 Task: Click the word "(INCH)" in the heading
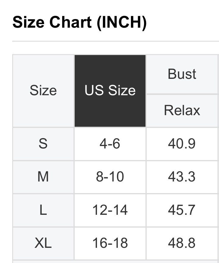pyautogui.click(x=121, y=23)
